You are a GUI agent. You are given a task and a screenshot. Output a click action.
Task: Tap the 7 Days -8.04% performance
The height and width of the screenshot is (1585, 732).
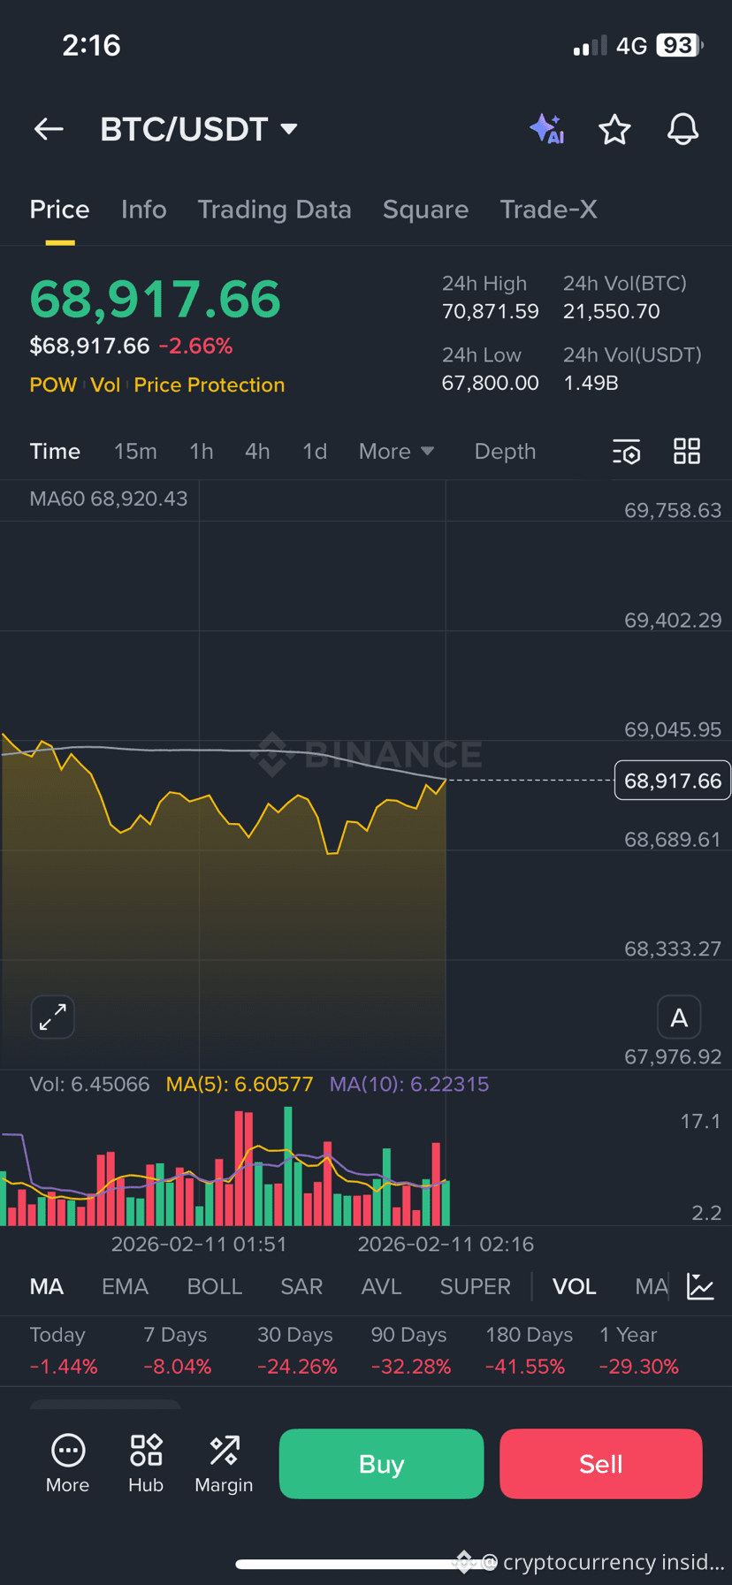[x=177, y=1351]
